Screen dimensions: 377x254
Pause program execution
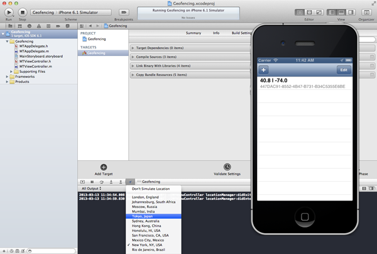92,182
